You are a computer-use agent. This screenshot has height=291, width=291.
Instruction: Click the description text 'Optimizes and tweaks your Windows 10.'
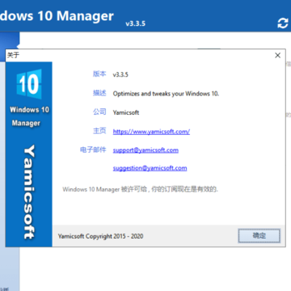(x=166, y=94)
